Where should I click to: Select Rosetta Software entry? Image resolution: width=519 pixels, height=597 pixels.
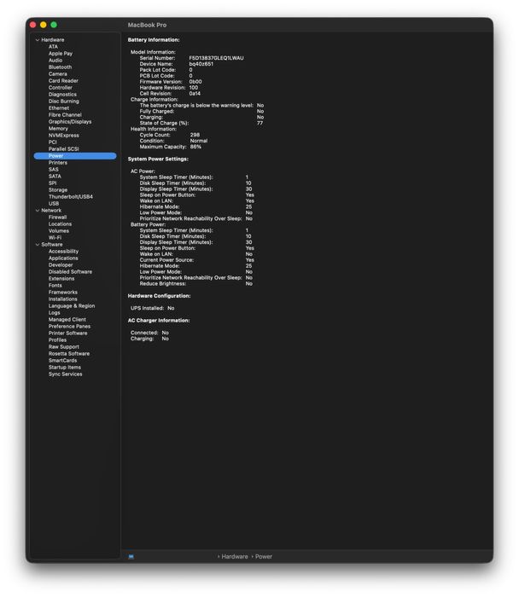[69, 354]
